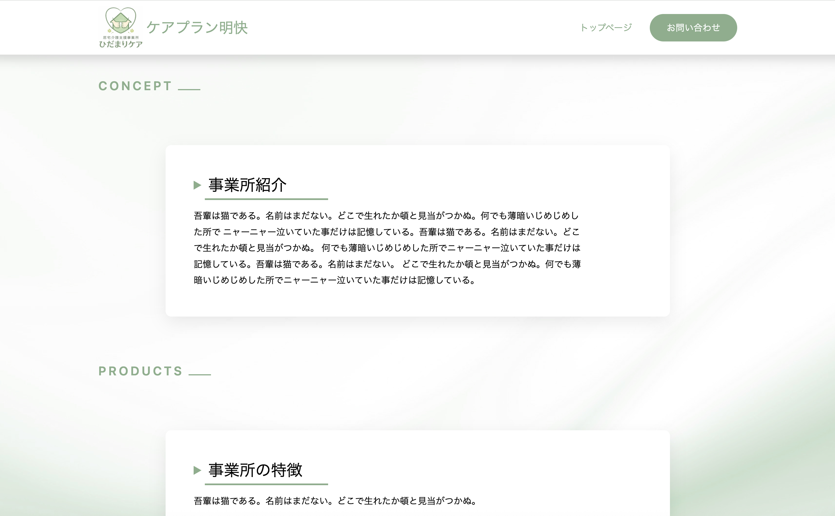This screenshot has width=835, height=516.
Task: Expand the 事業所の特徴 section
Action: point(255,470)
